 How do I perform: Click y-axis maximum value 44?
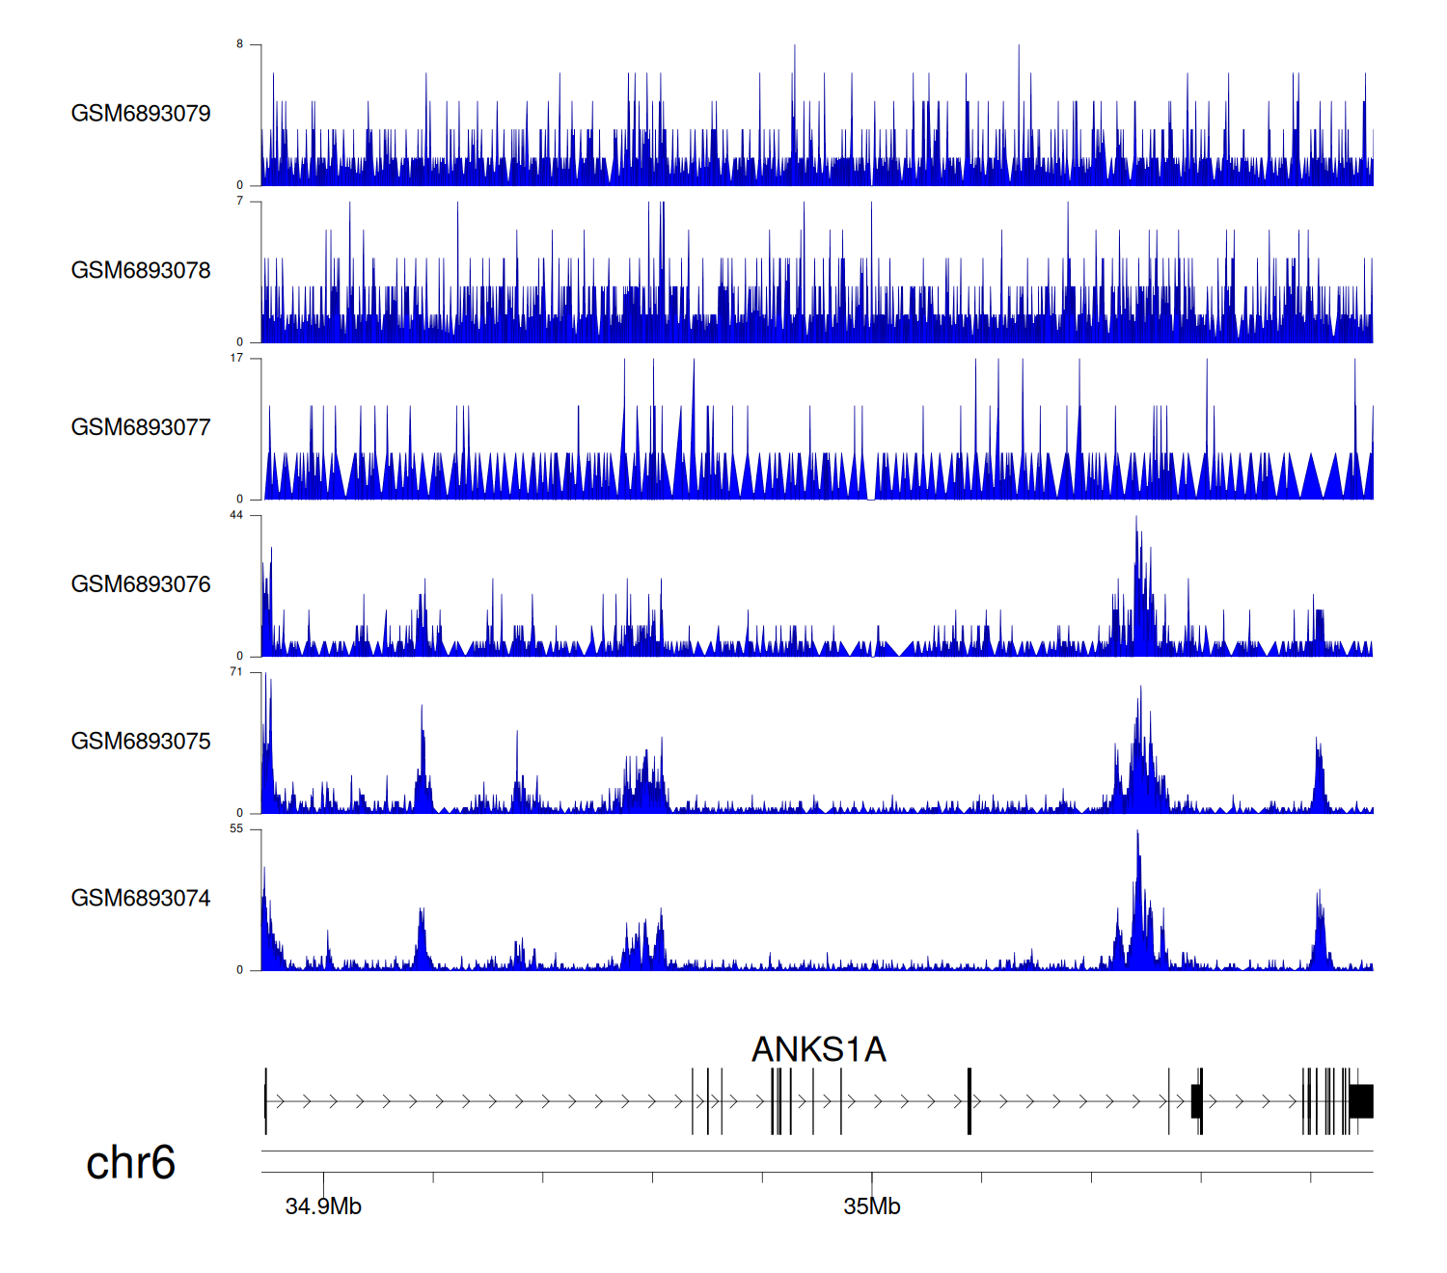pos(236,515)
